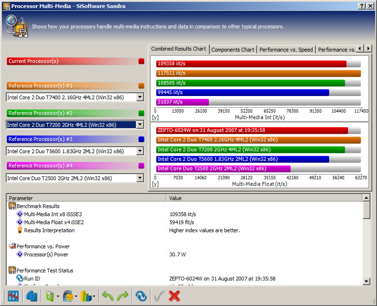Click the Run ID refresh icon
This screenshot has height=306, width=377.
pos(20,279)
